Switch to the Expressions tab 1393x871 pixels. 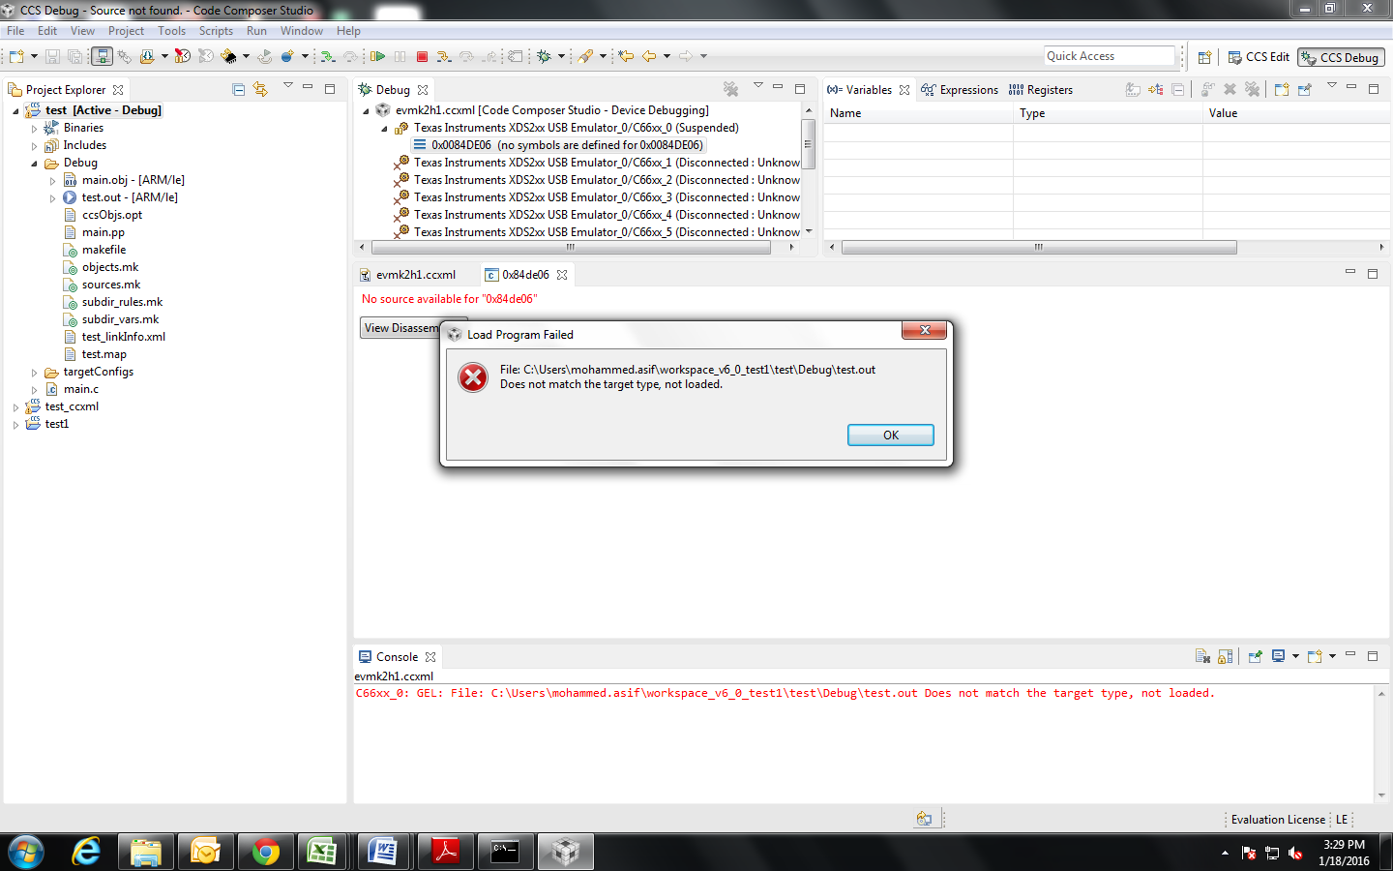[x=960, y=90]
